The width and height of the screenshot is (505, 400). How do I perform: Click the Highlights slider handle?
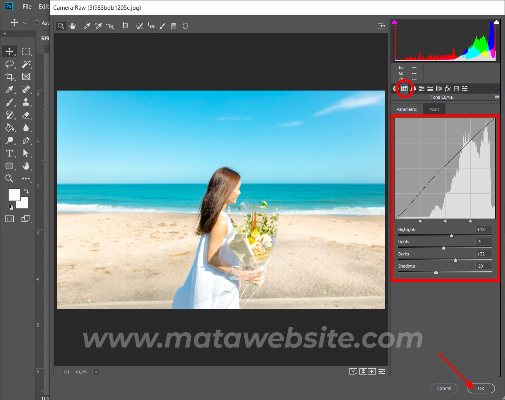coord(451,236)
